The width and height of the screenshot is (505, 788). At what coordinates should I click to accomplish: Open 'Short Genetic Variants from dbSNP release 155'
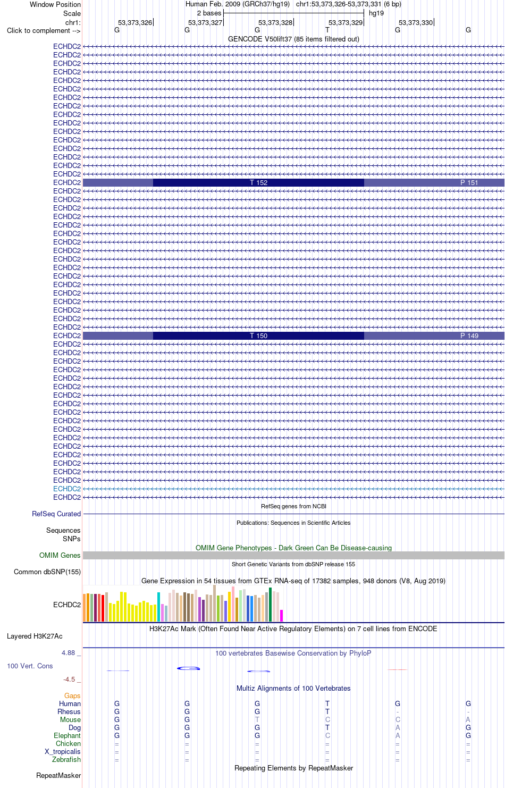pos(293,564)
